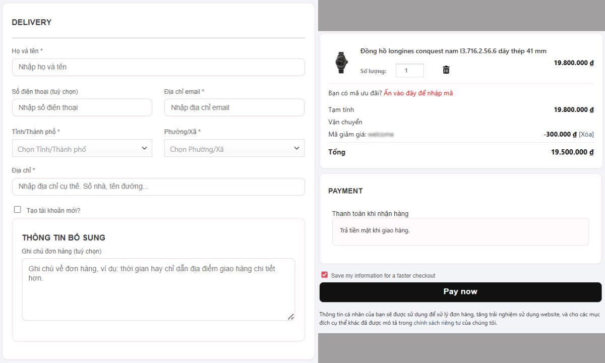Remove the discount code via the [Xóa] link
The height and width of the screenshot is (363, 605).
[x=586, y=135]
